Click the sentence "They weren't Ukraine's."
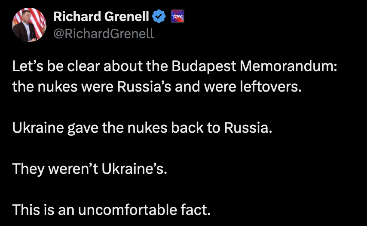 tap(89, 169)
